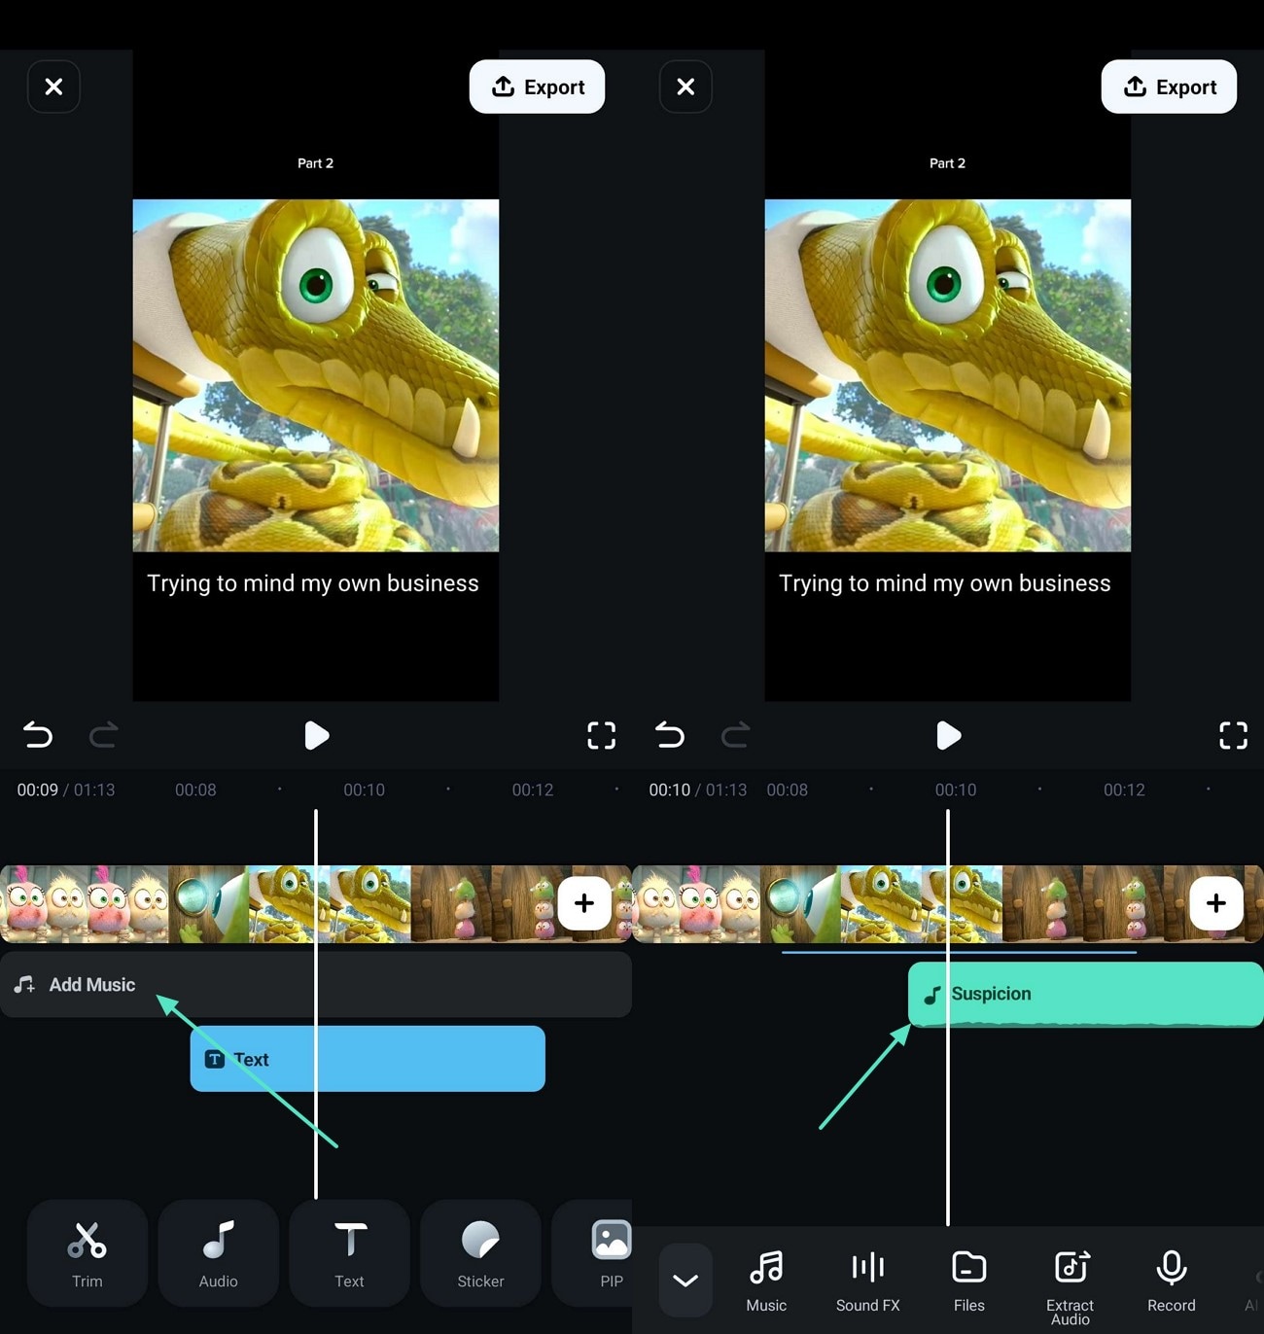Export video from the left screen

click(x=537, y=87)
